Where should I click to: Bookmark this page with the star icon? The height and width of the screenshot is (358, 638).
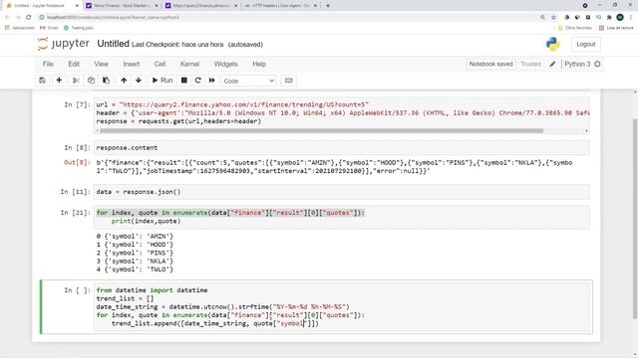(553, 17)
